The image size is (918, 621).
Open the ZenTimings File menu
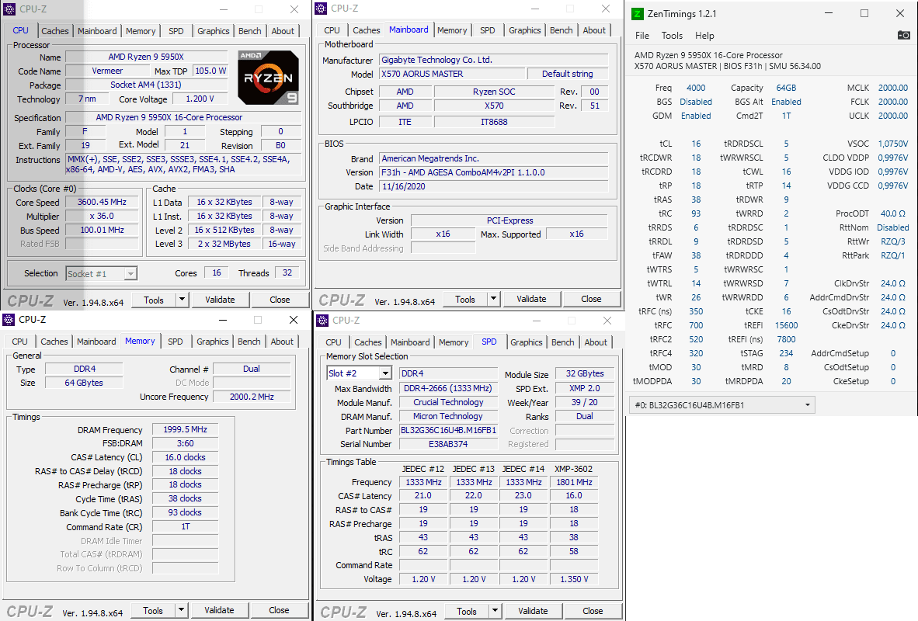pos(642,36)
